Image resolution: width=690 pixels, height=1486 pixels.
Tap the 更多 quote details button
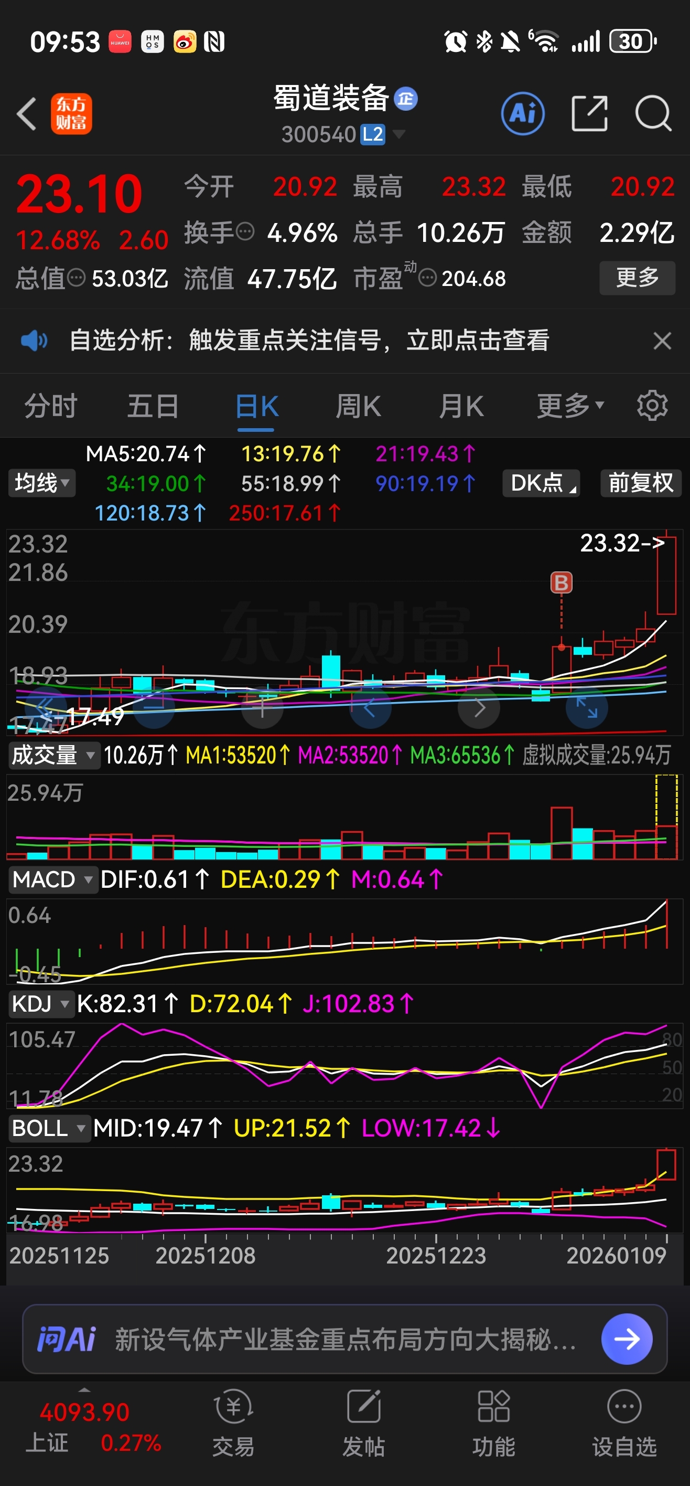[637, 278]
